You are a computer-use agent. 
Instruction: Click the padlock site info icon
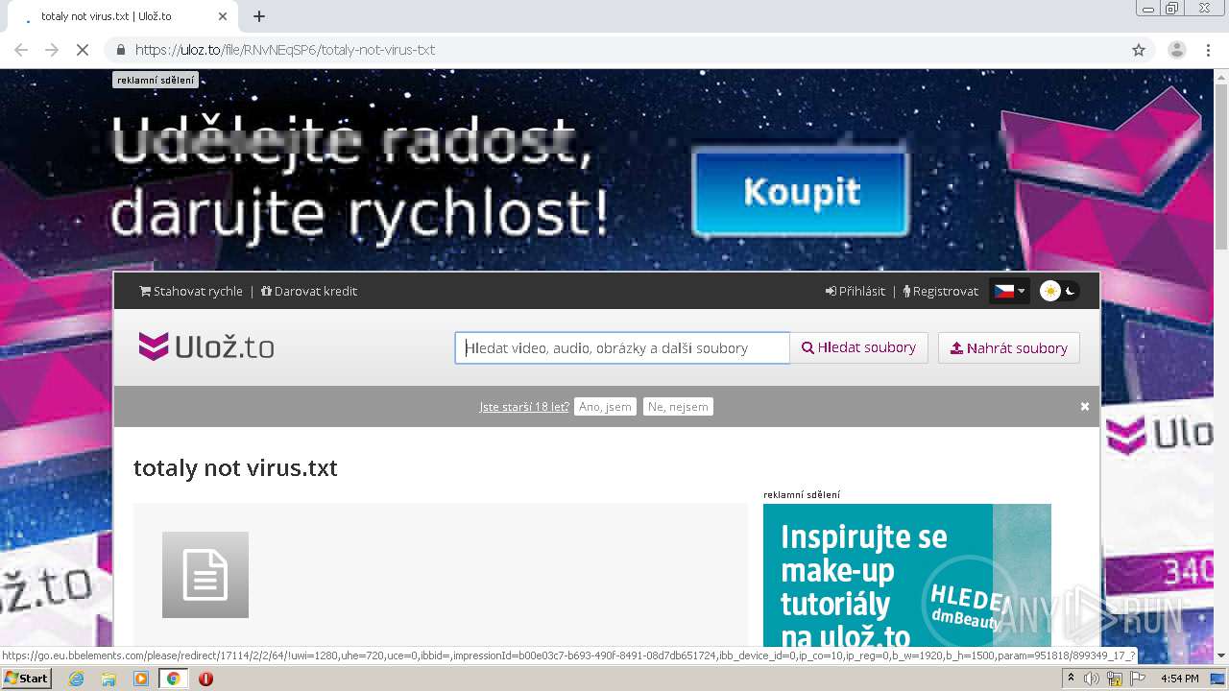coord(120,50)
